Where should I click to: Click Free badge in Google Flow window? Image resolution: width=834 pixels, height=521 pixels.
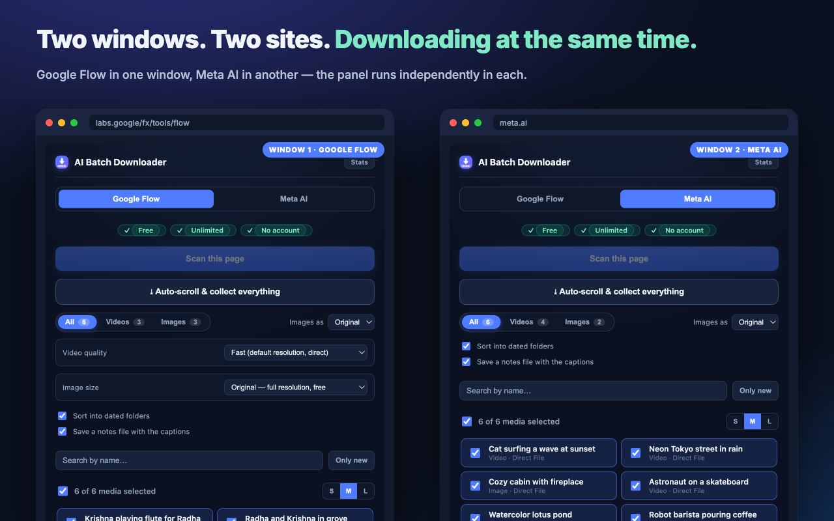142,231
